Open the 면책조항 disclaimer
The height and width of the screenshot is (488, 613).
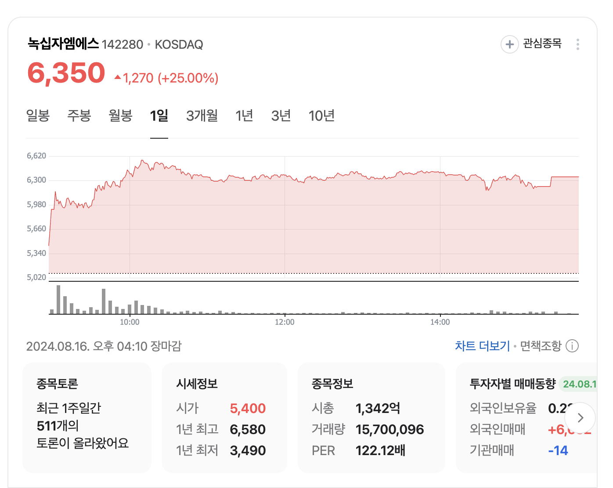pos(541,346)
